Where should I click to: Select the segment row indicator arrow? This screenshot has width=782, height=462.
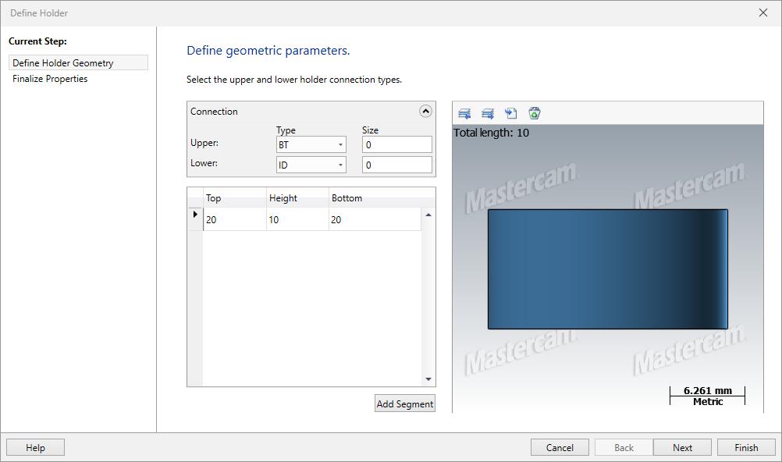click(x=195, y=215)
